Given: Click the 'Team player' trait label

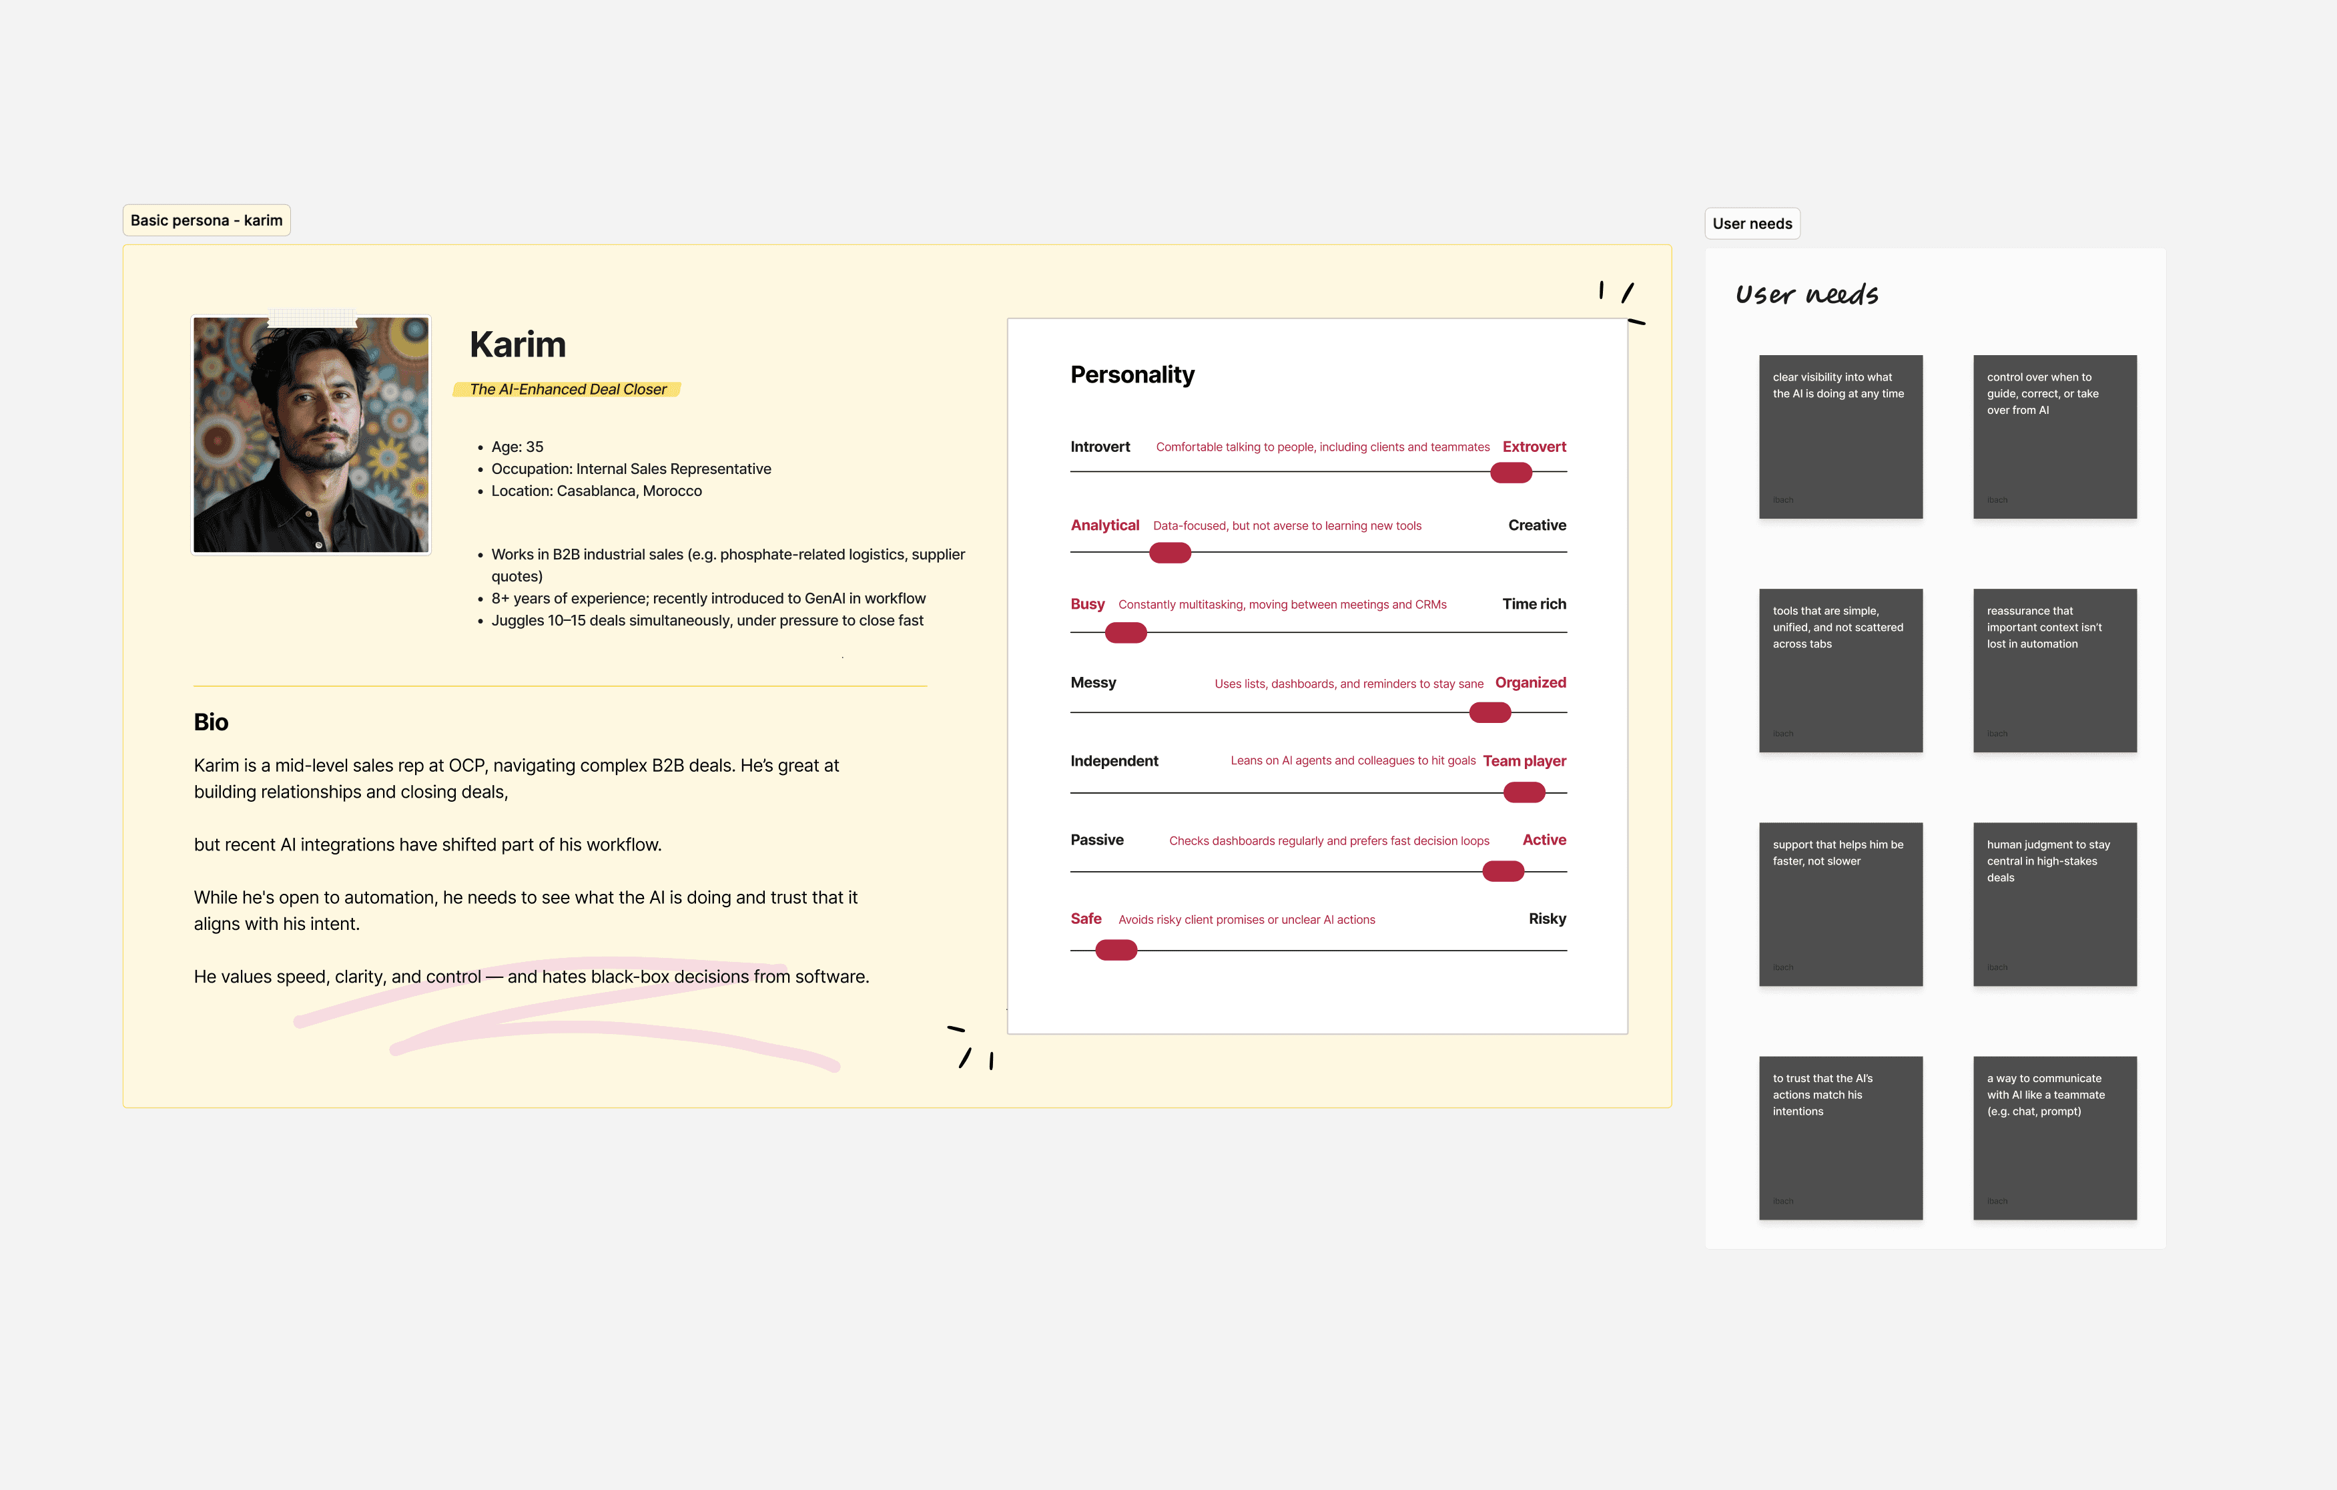Looking at the screenshot, I should (x=1524, y=761).
